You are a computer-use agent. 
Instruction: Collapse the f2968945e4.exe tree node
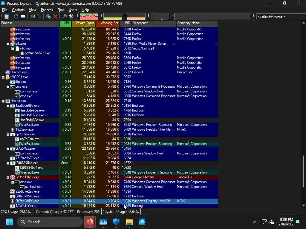(8, 163)
